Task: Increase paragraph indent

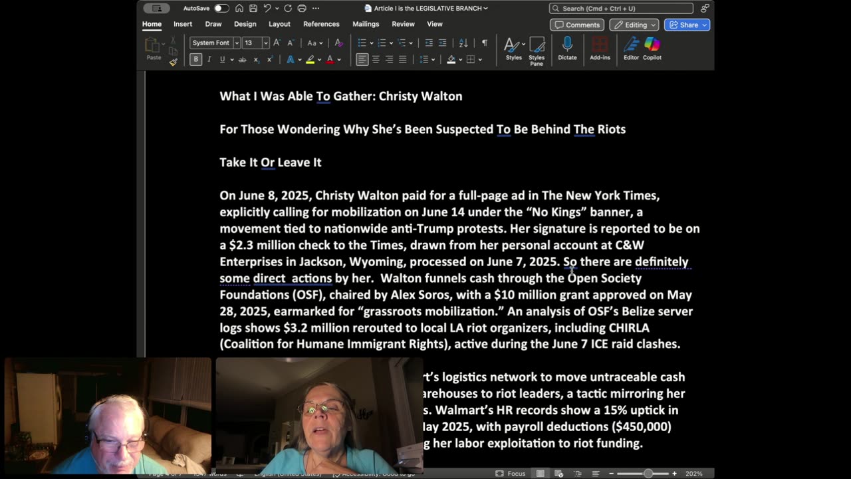Action: tap(442, 43)
